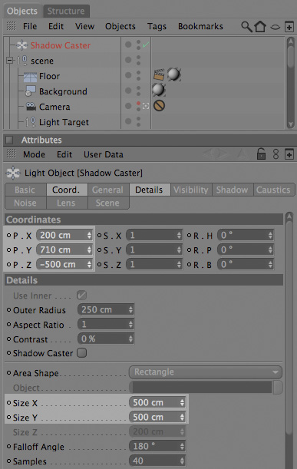Toggle the Use Inner checkbox

pyautogui.click(x=81, y=296)
